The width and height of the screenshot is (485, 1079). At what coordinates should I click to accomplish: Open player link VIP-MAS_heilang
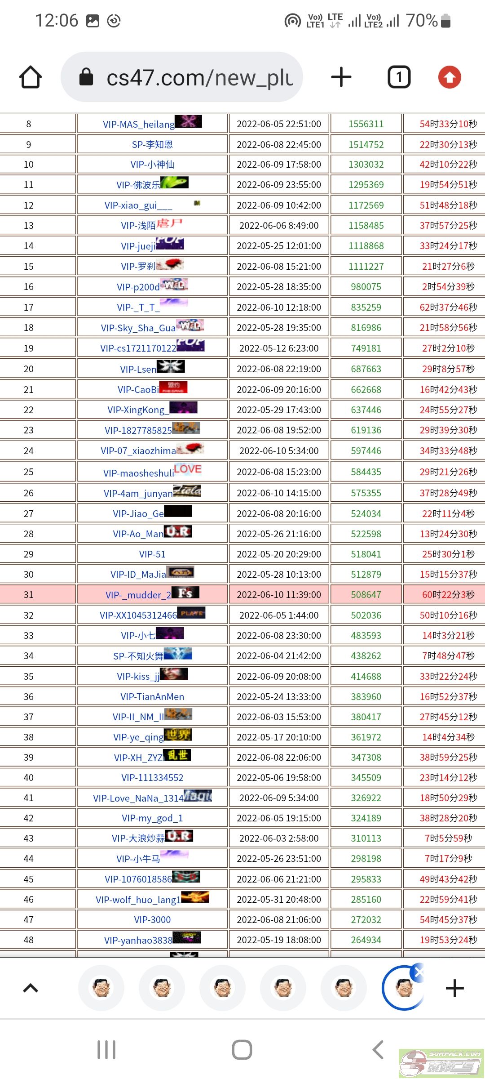(138, 125)
